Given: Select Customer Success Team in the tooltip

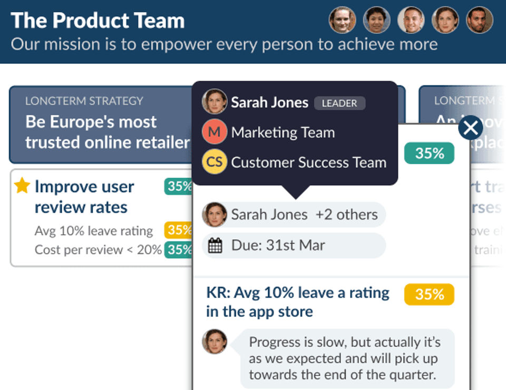Looking at the screenshot, I should pyautogui.click(x=308, y=162).
